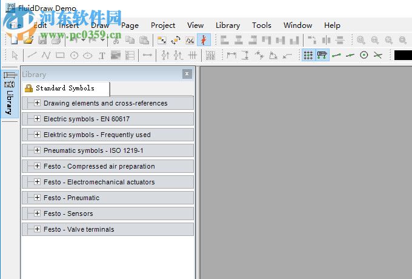Select the Insert image tool

click(x=116, y=55)
